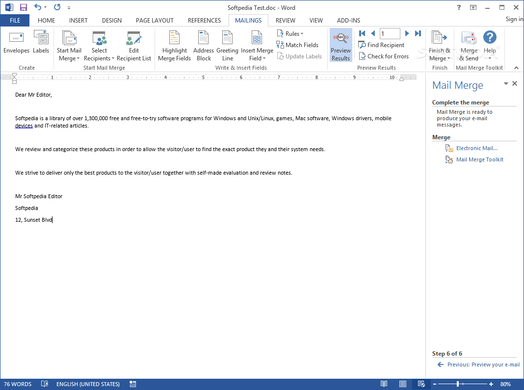The width and height of the screenshot is (524, 390).
Task: Click Edit Recipient List
Action: (x=133, y=46)
